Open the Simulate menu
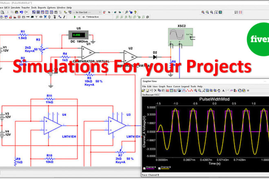Screen dimensions: 269x179 pyautogui.click(x=15, y=8)
